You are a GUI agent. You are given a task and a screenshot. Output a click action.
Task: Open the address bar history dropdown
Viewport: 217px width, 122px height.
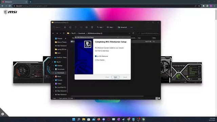coord(130,33)
